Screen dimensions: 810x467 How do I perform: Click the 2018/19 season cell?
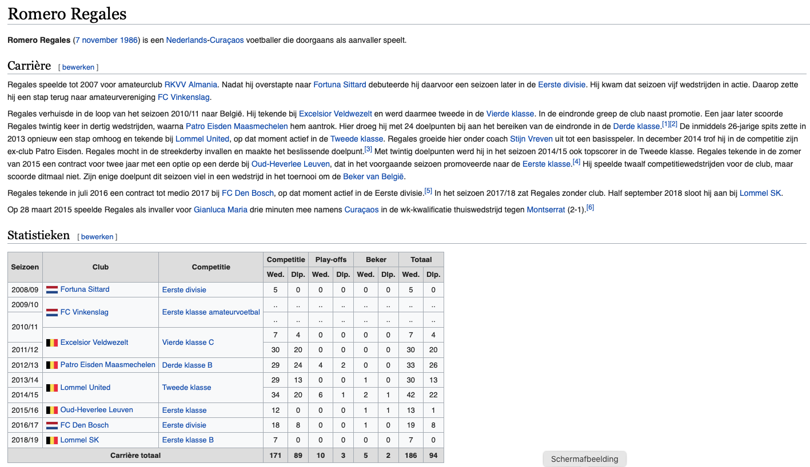click(25, 440)
